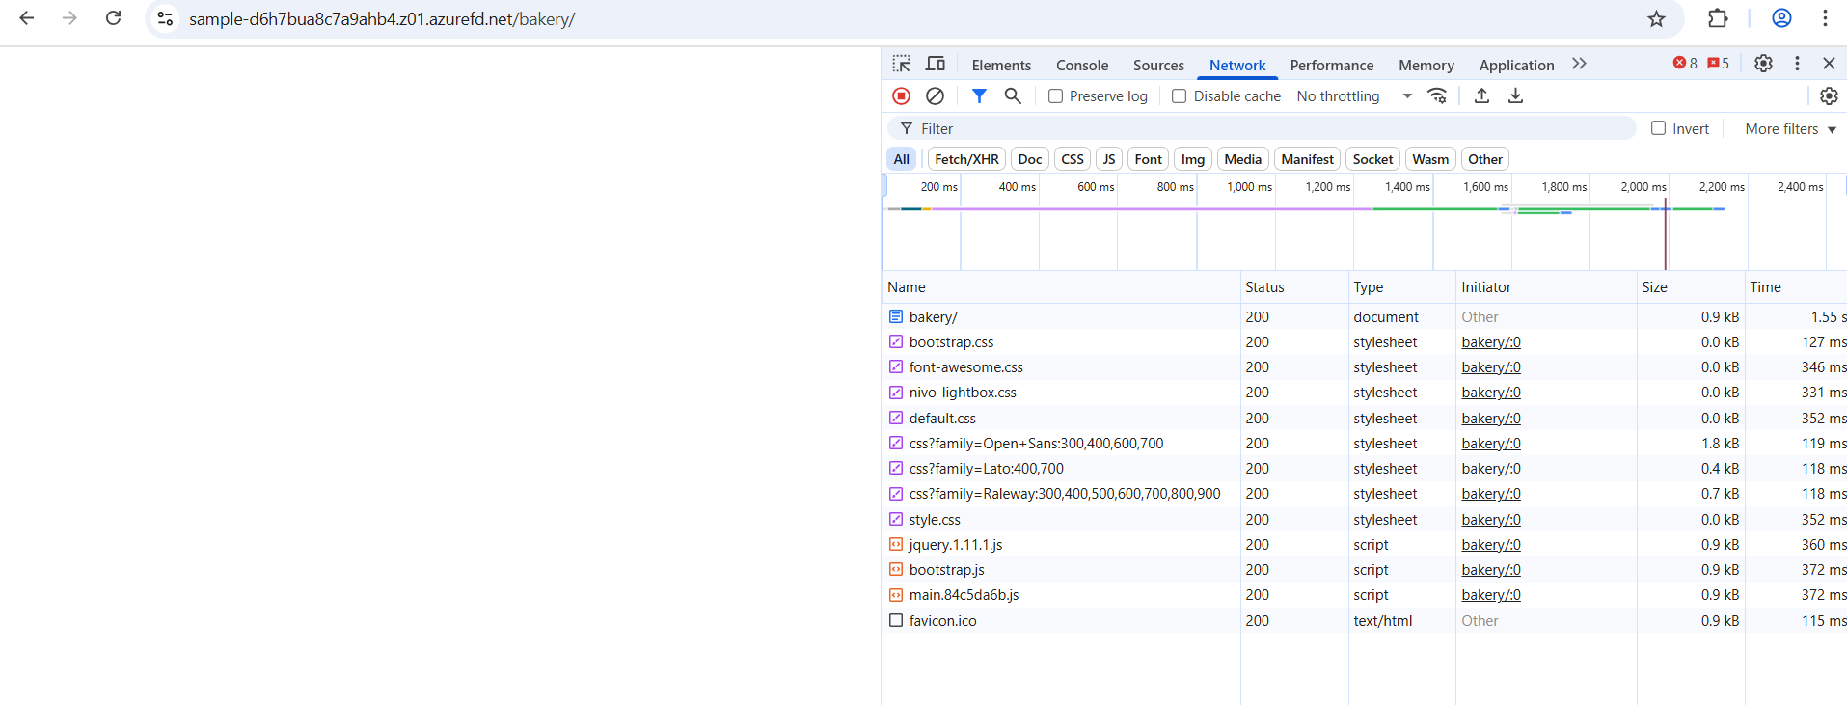Open bakery/:0 initiator link for style.css

click(x=1491, y=520)
